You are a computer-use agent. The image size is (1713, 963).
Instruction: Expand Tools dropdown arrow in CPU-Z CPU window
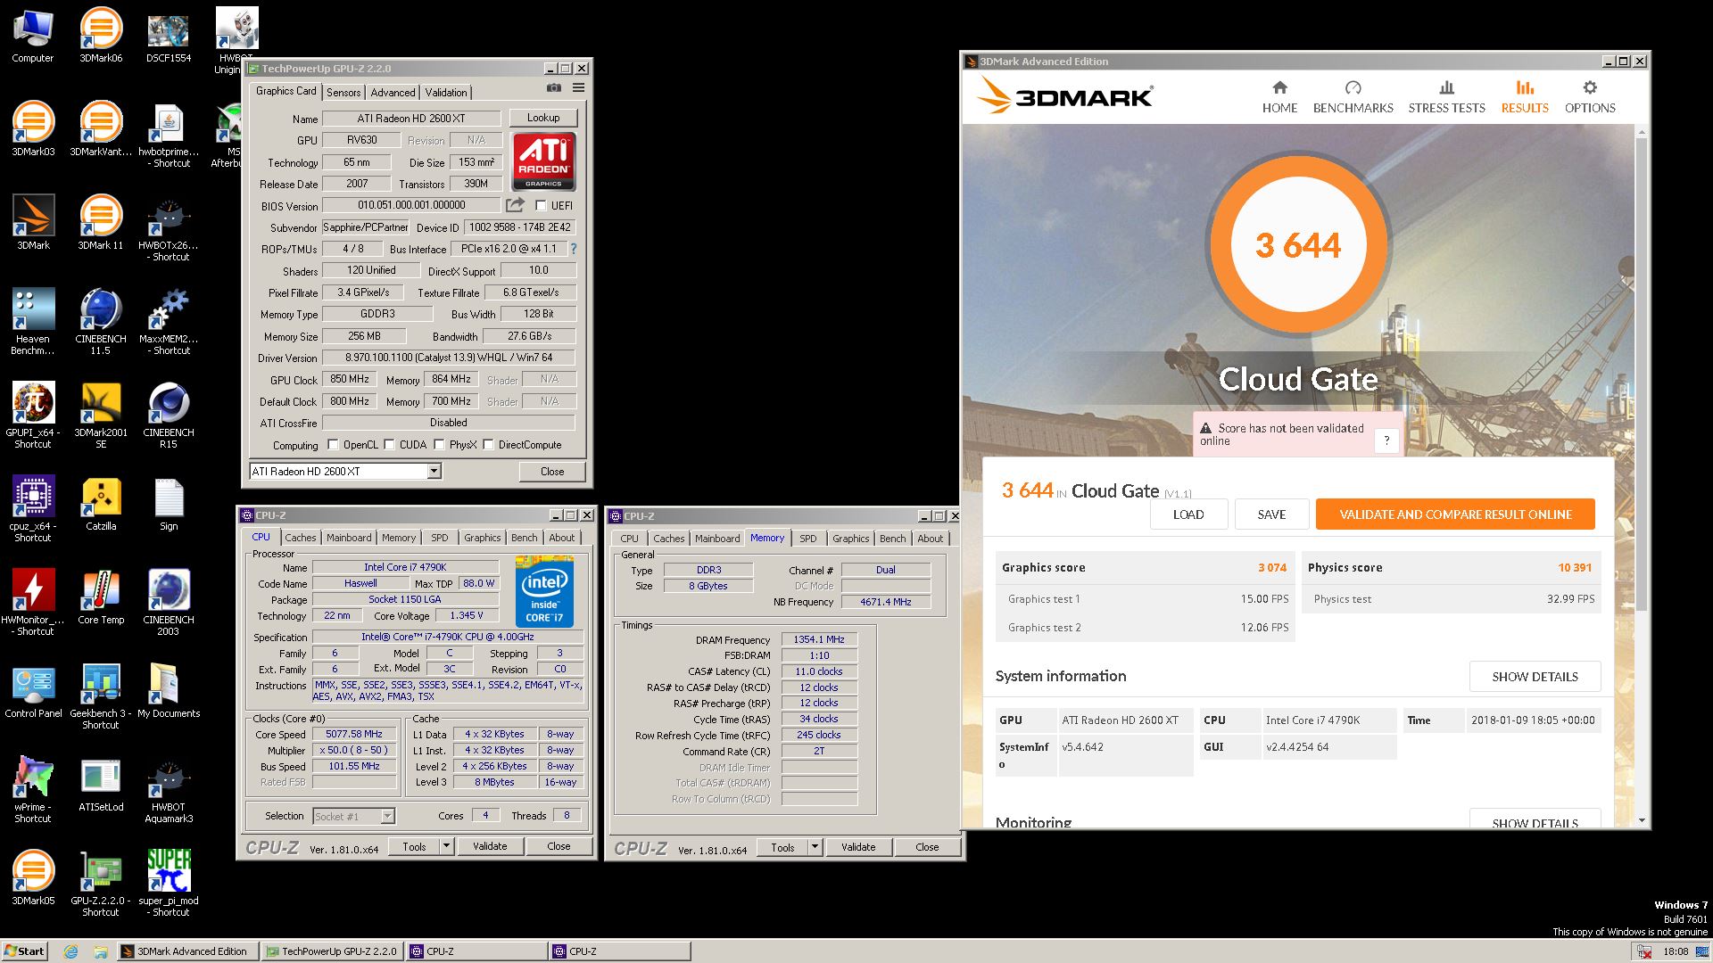[446, 846]
